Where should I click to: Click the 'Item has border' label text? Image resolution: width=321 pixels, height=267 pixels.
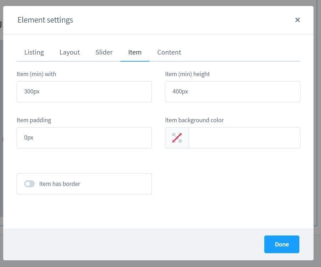[x=60, y=184]
